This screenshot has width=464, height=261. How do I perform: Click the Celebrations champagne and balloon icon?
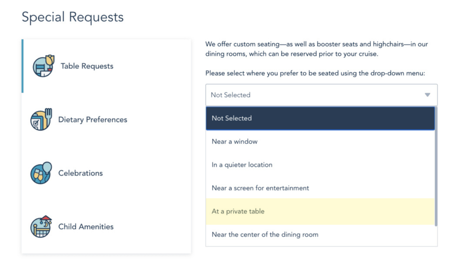click(41, 173)
